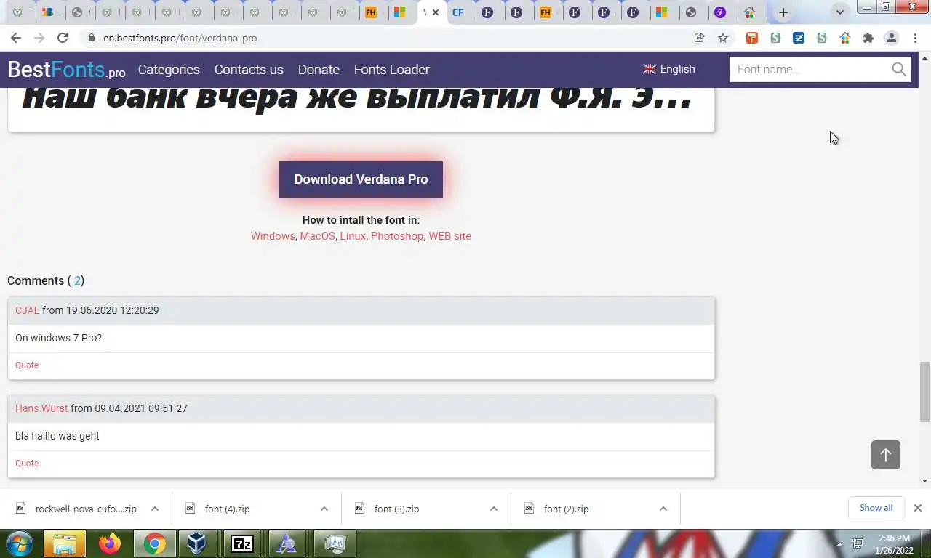Open the tab search dropdown arrow
The width and height of the screenshot is (931, 558).
tap(840, 12)
